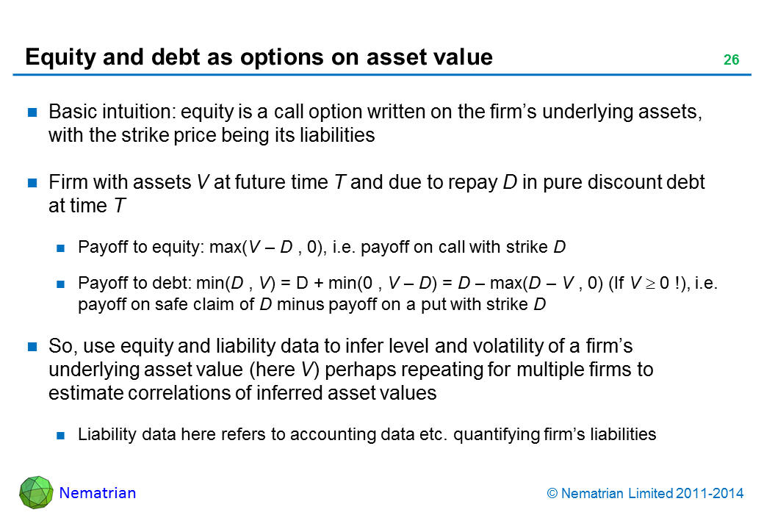Click the "Firm with assets V at future time T" line
Screen dimensions: 764x529
pyautogui.click(x=376, y=183)
